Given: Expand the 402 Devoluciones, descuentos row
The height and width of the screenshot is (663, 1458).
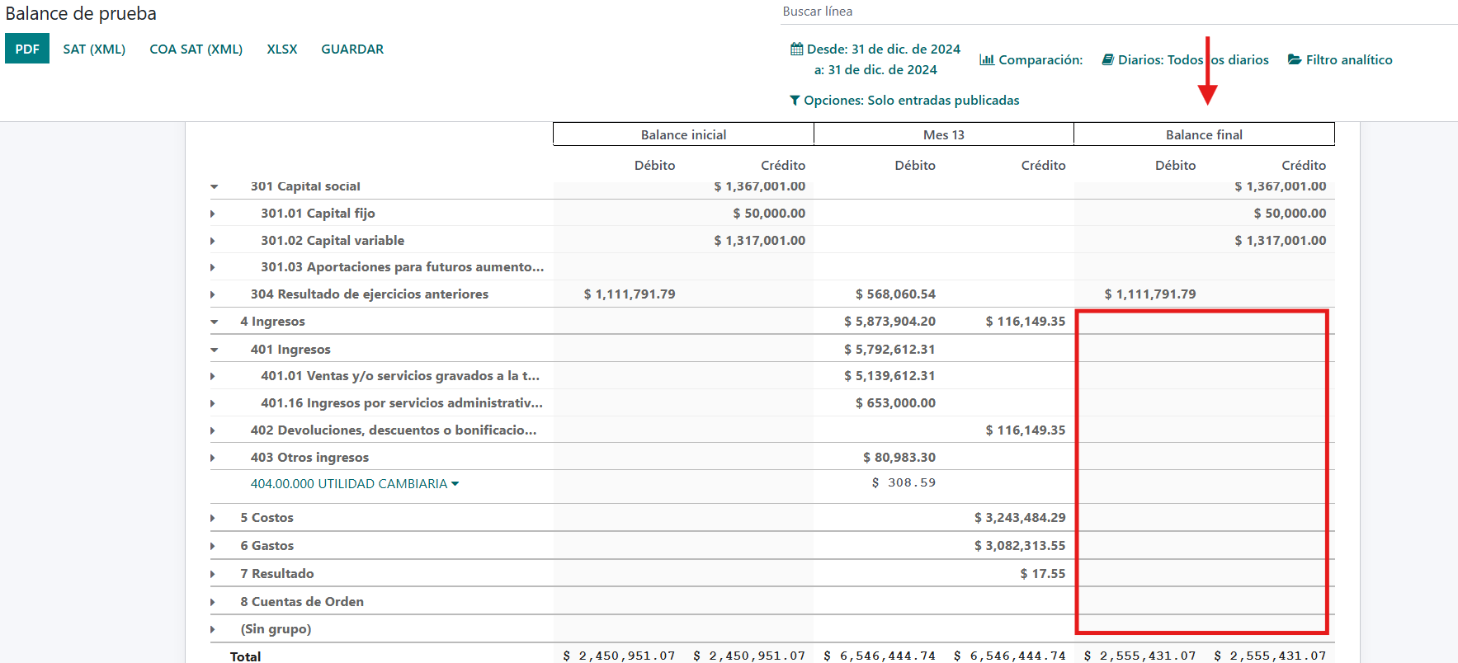Looking at the screenshot, I should (x=213, y=430).
